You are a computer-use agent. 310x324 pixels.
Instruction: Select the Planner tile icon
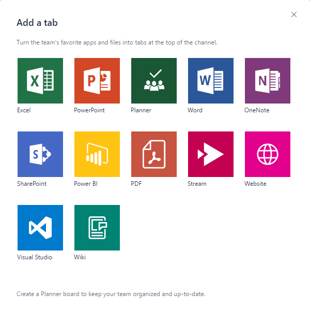tap(154, 81)
